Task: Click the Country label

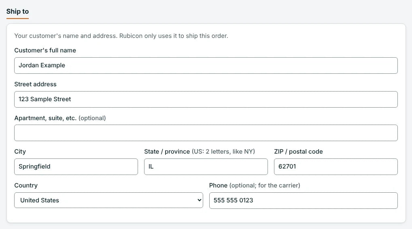Action: click(x=26, y=185)
